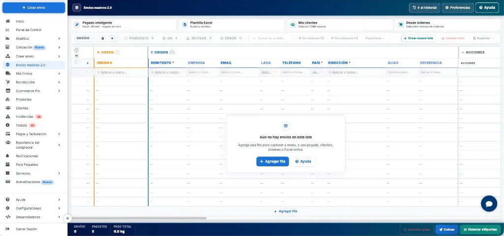
Task: Toggle the REVISAR status filter
Action: [199, 38]
